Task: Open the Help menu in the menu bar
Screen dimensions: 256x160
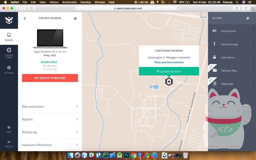Action: [x=111, y=2]
